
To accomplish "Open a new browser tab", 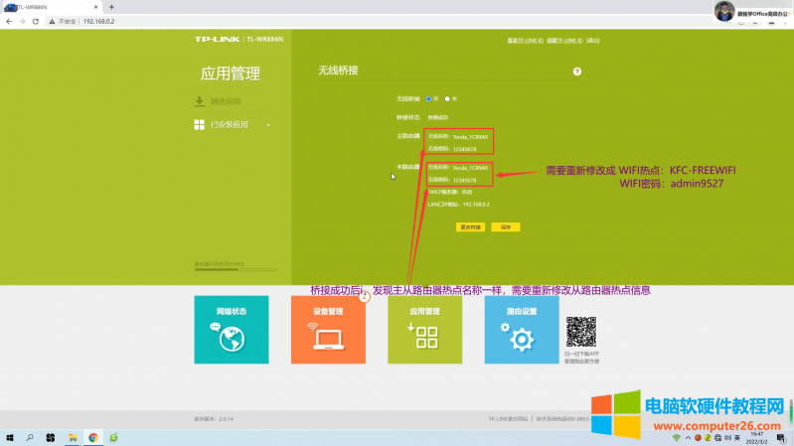I will 111,6.
